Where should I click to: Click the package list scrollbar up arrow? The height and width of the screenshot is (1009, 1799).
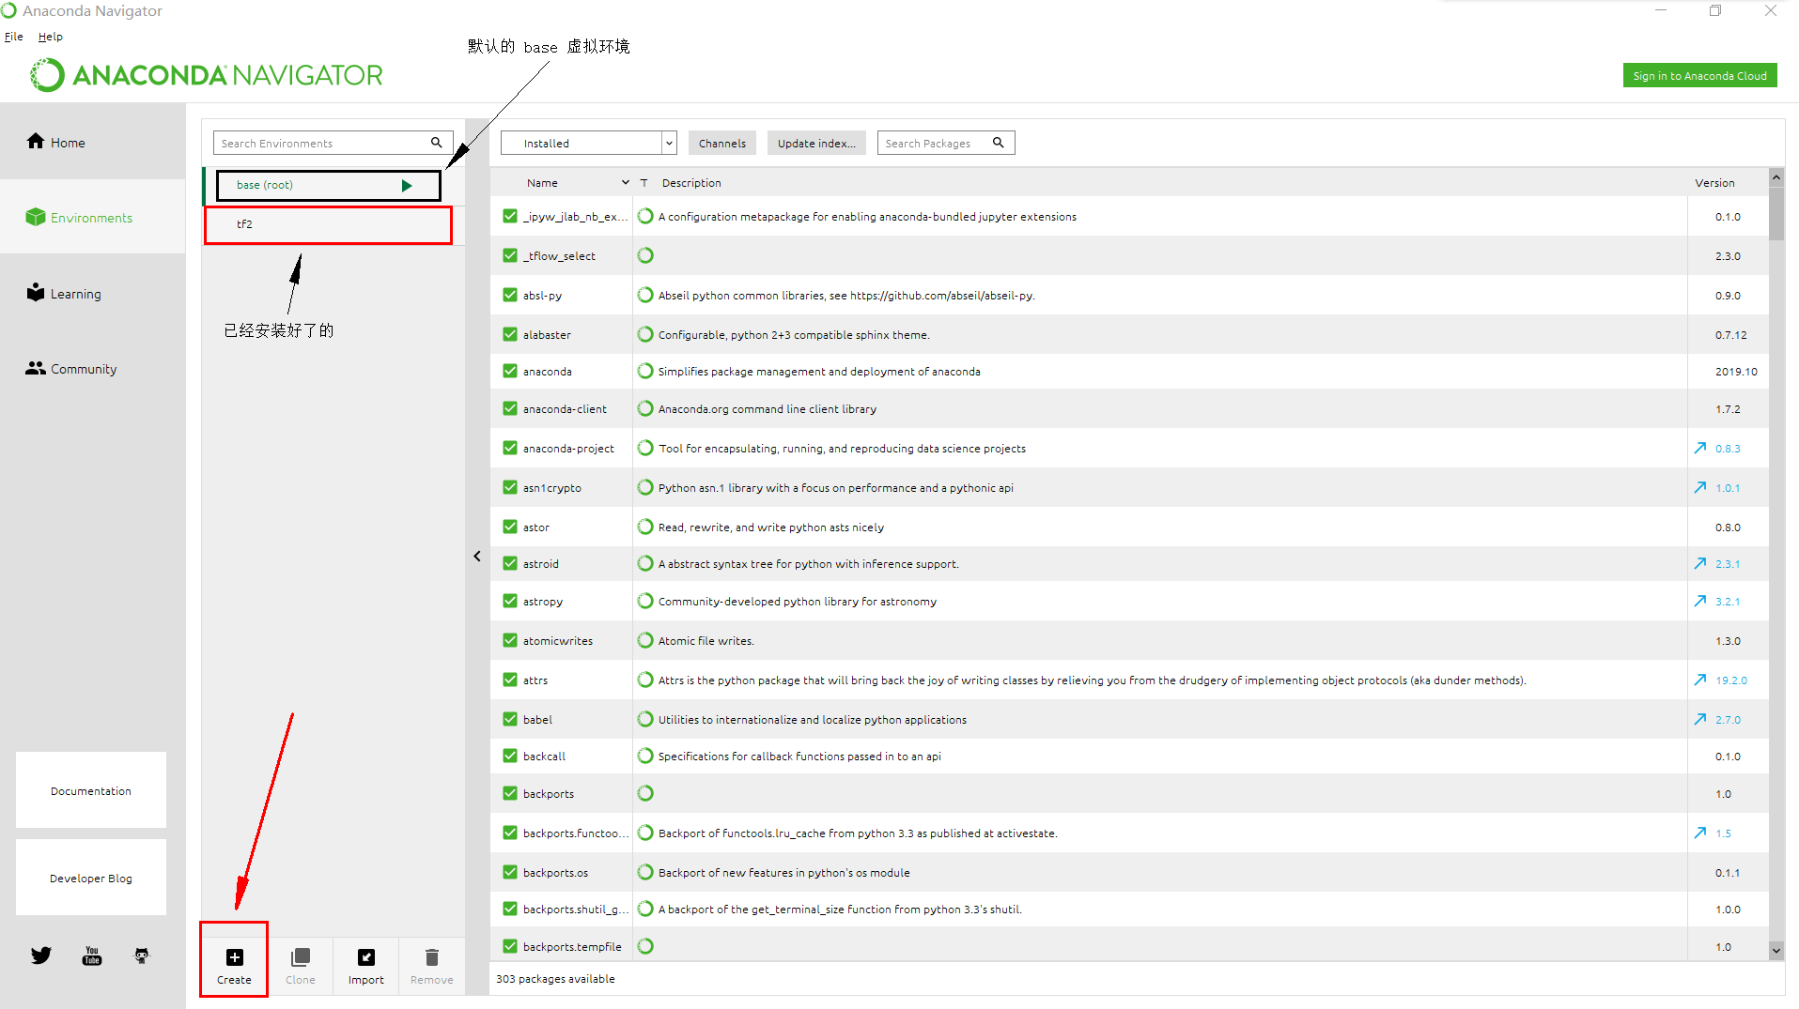1776,176
